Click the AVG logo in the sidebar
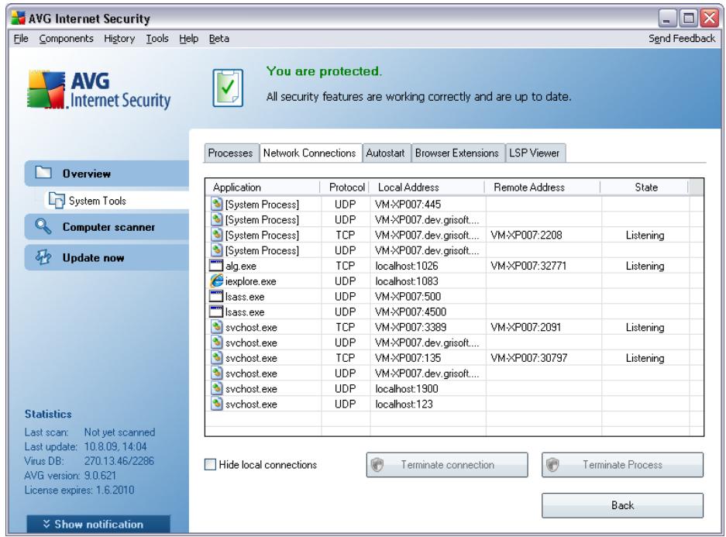The image size is (726, 537). 98,89
